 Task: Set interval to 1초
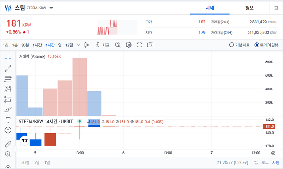point(6,45)
